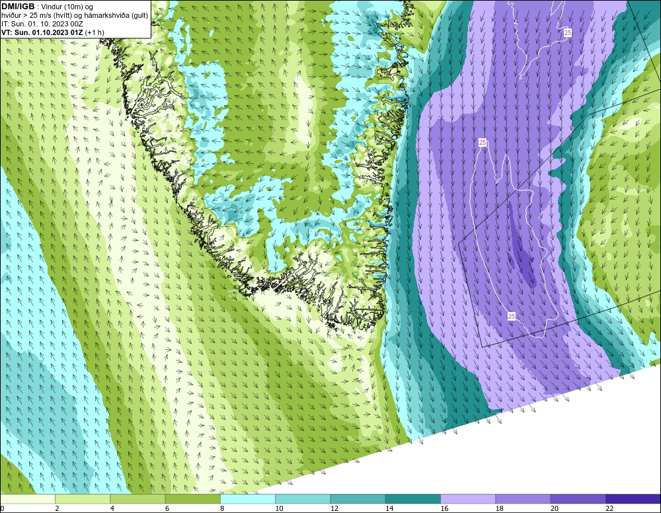Click the dark teal 14–16 legend swatch
The image size is (661, 513).
tap(413, 498)
